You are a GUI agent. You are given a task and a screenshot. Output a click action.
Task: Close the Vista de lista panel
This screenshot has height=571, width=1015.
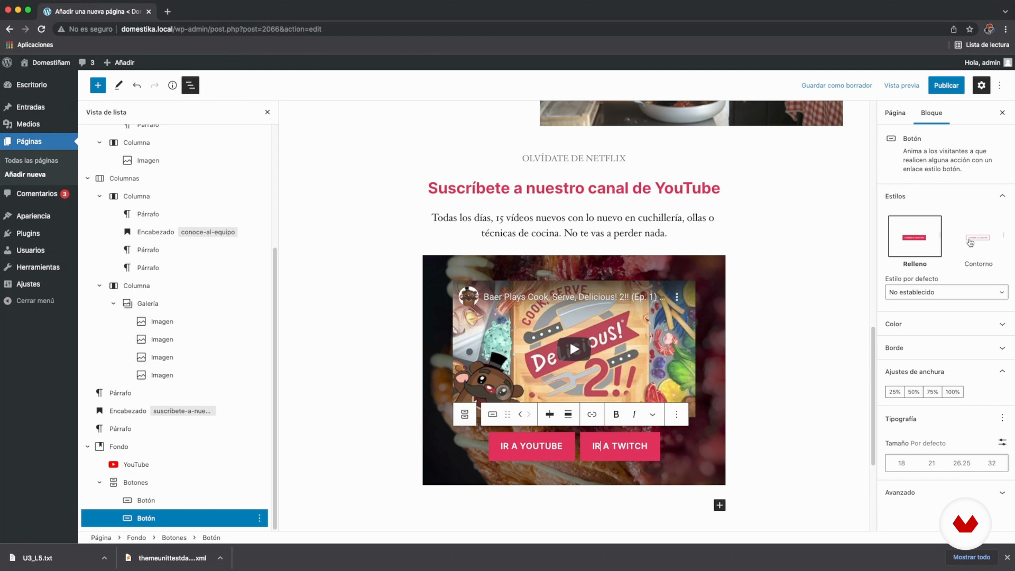pos(267,112)
